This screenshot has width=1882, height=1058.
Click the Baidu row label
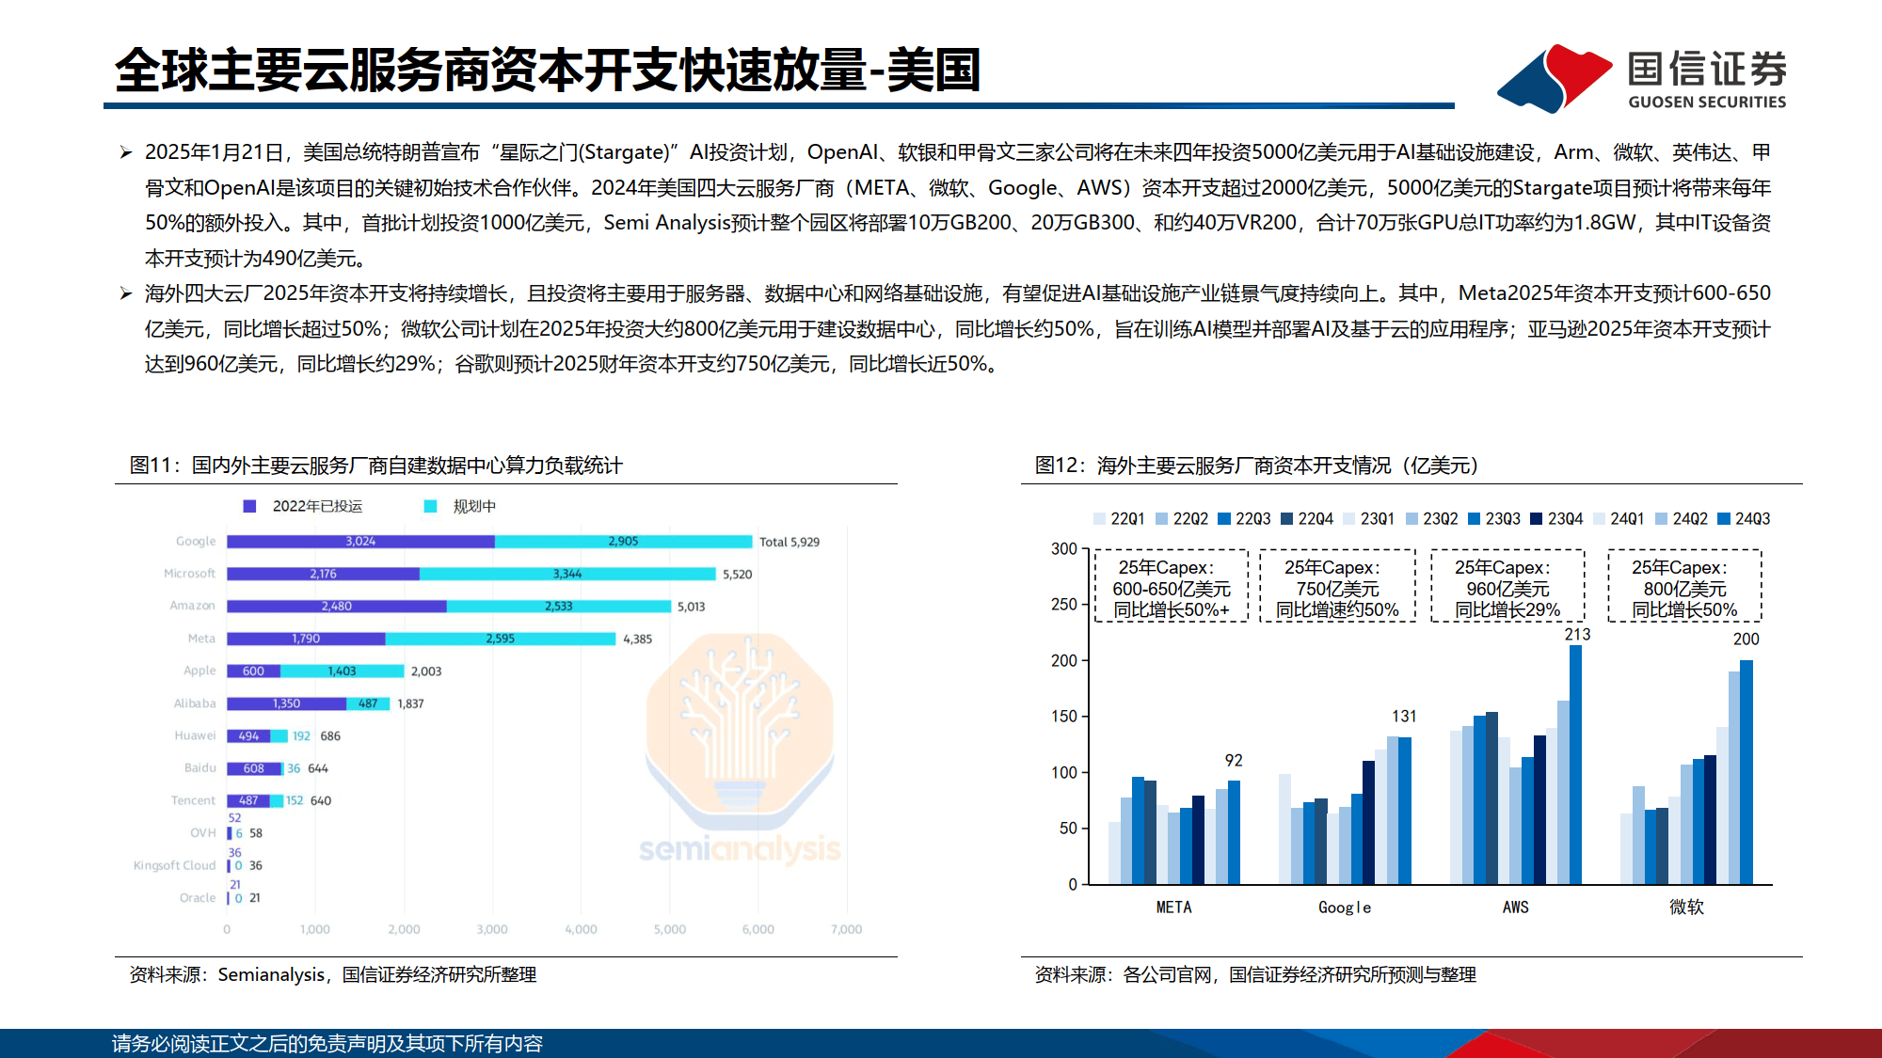coord(199,768)
